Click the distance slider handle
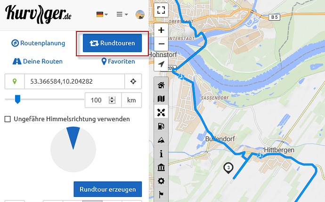The width and height of the screenshot is (325, 202). pyautogui.click(x=17, y=99)
